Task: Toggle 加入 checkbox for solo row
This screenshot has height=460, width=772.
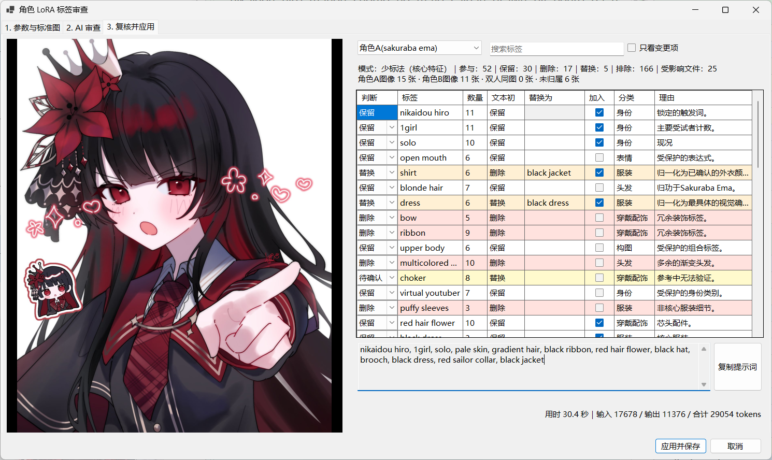Action: point(599,142)
